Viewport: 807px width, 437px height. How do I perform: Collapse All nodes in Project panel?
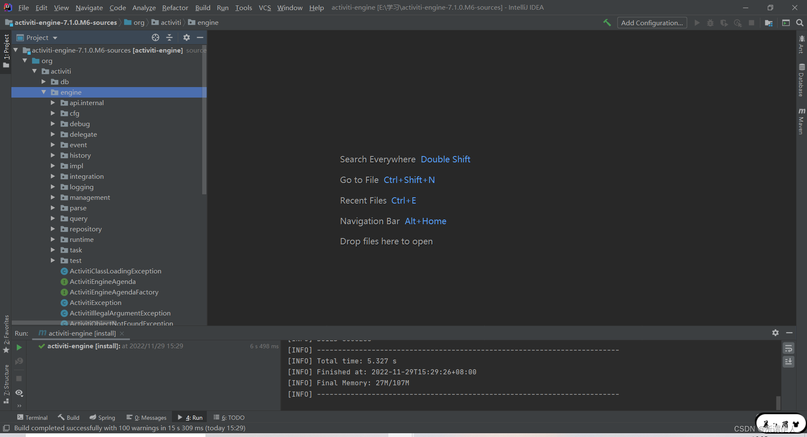pos(169,37)
